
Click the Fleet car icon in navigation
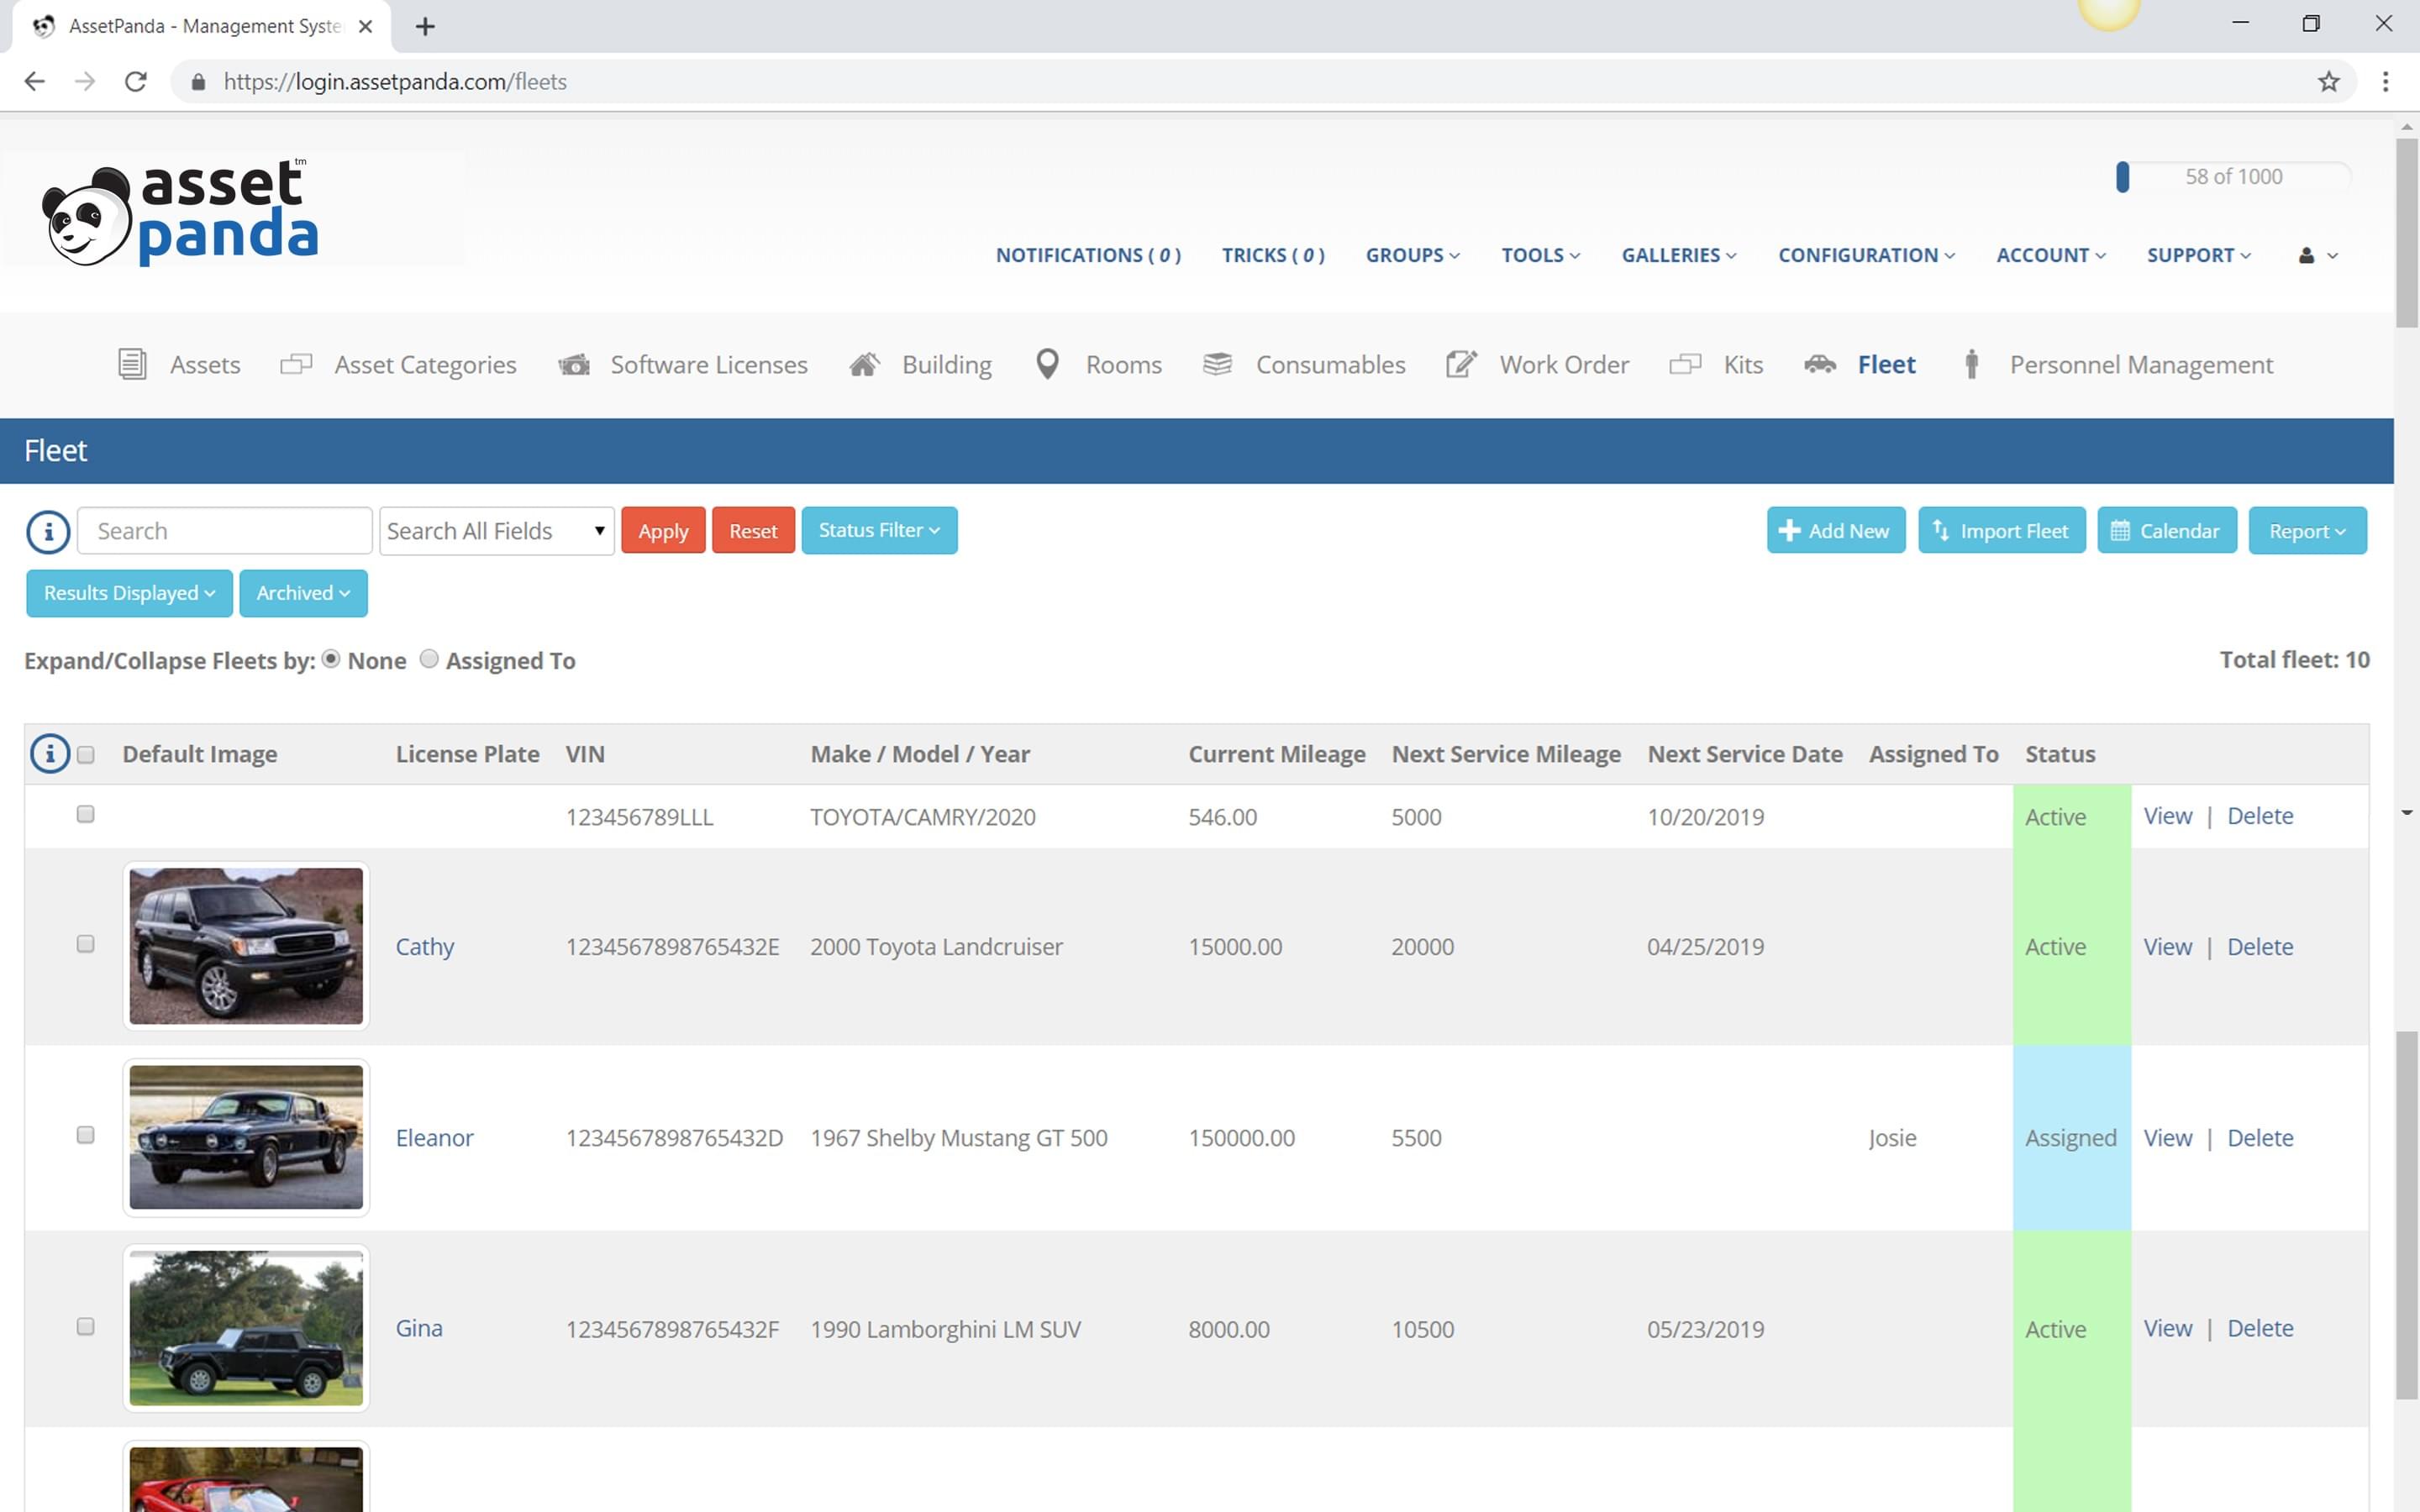(x=1819, y=365)
